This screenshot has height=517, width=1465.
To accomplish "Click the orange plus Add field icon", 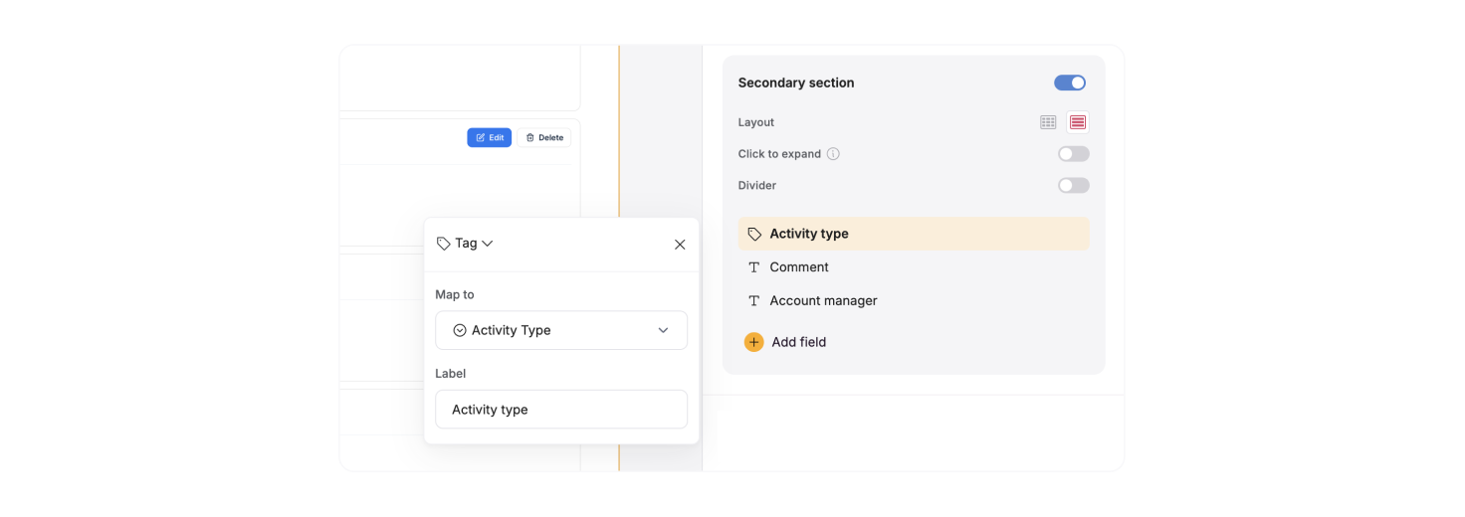I will (753, 342).
